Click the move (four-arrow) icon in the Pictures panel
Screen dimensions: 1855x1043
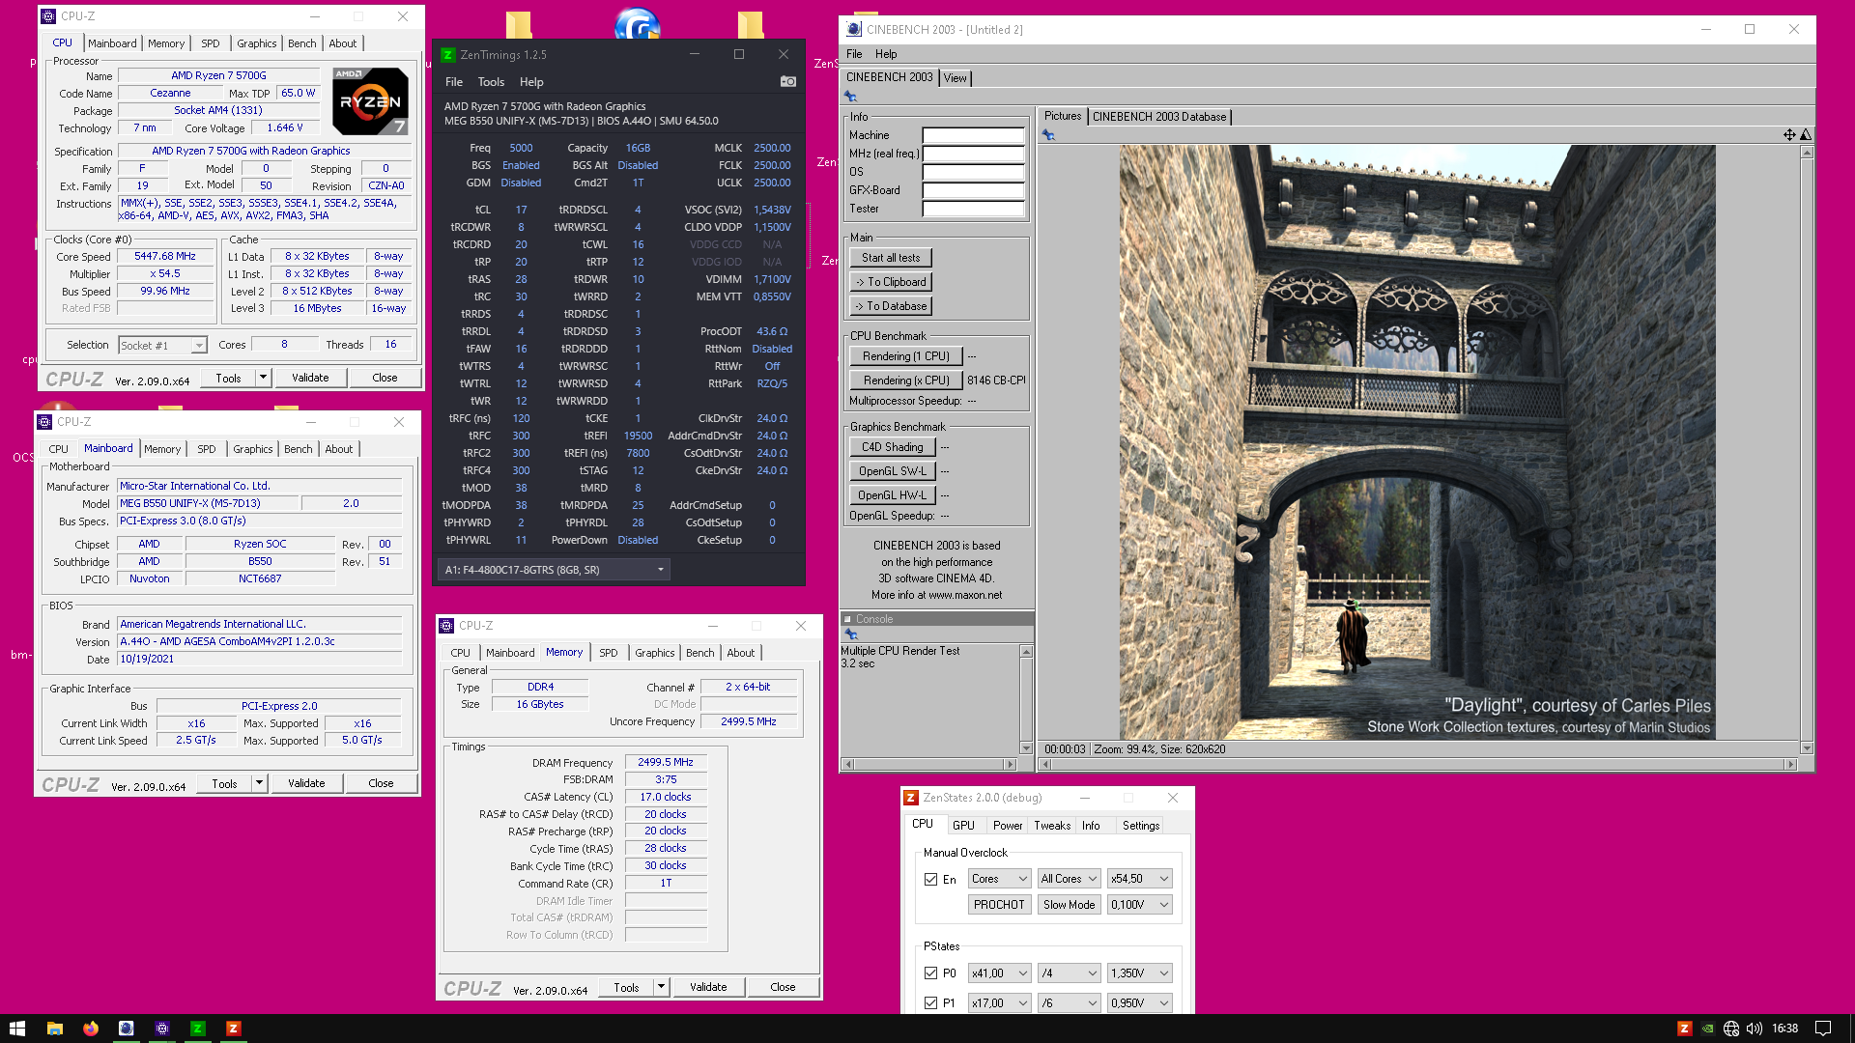click(1789, 135)
